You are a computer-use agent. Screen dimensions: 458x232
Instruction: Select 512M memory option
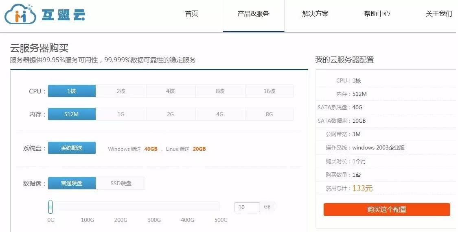[x=72, y=114]
